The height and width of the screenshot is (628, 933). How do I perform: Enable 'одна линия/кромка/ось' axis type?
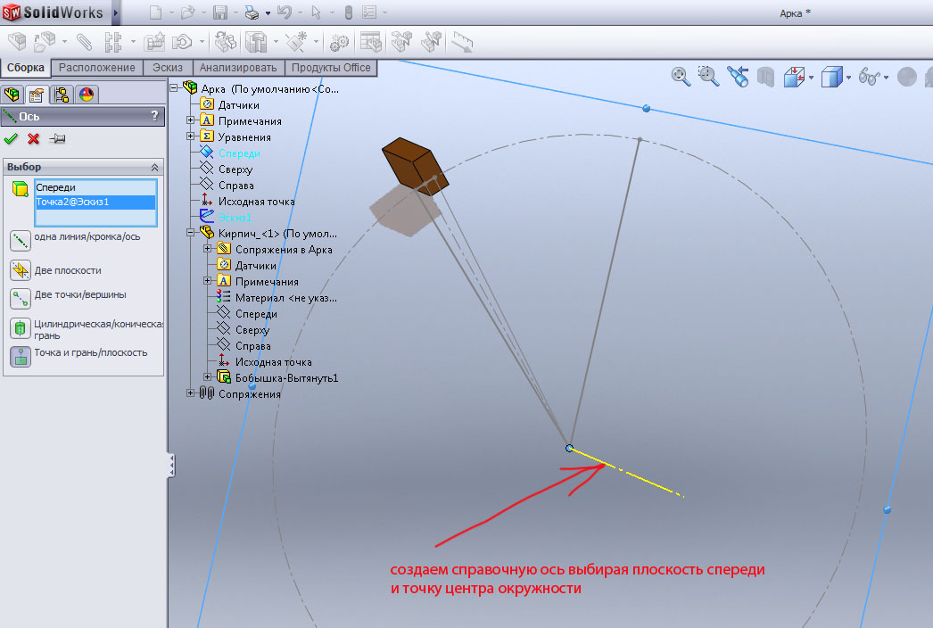pyautogui.click(x=21, y=240)
